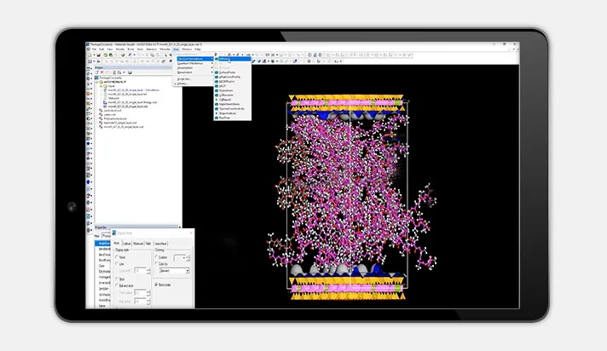Click the Save icon in the toolbar
This screenshot has height=351, width=607.
(101, 55)
